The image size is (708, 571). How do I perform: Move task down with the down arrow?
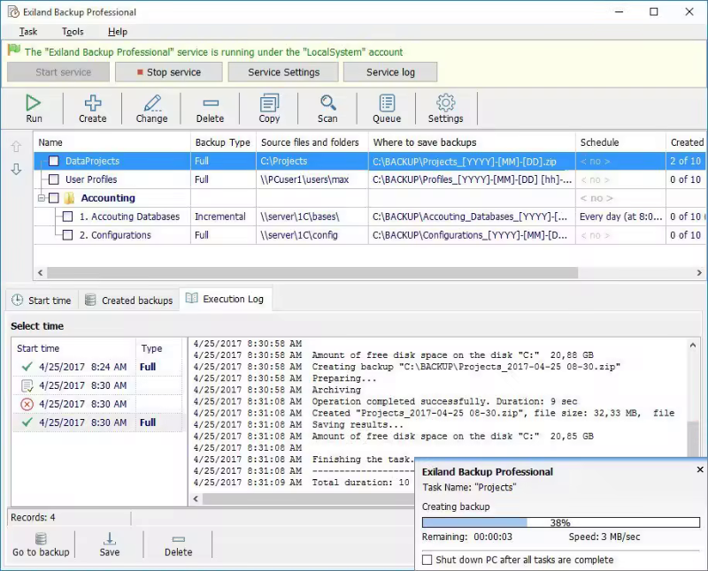point(16,169)
